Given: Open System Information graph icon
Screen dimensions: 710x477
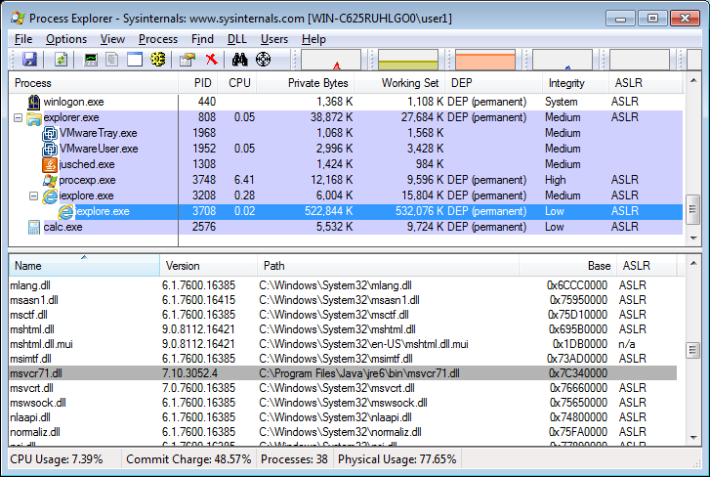Looking at the screenshot, I should pos(92,60).
